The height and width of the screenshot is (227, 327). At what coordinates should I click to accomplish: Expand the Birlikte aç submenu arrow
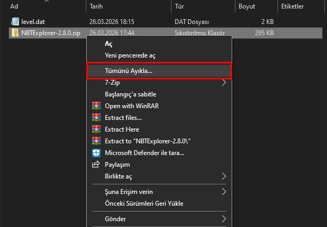coord(224,176)
